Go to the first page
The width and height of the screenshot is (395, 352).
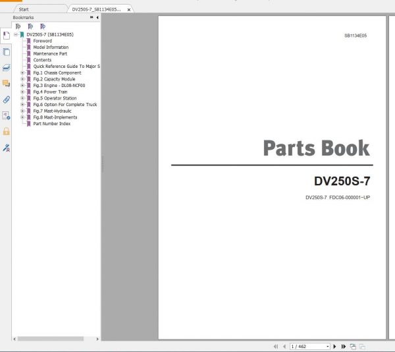276,347
